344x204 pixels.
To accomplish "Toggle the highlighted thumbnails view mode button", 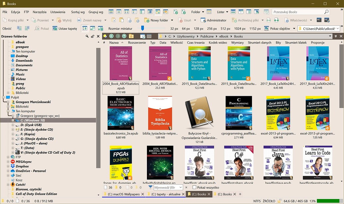I will click(x=158, y=12).
